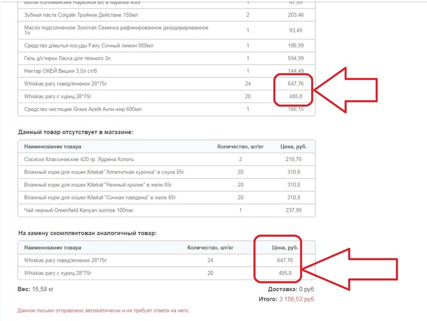Select price 647,76 in the order list table
The height and width of the screenshot is (321, 427).
pyautogui.click(x=296, y=84)
